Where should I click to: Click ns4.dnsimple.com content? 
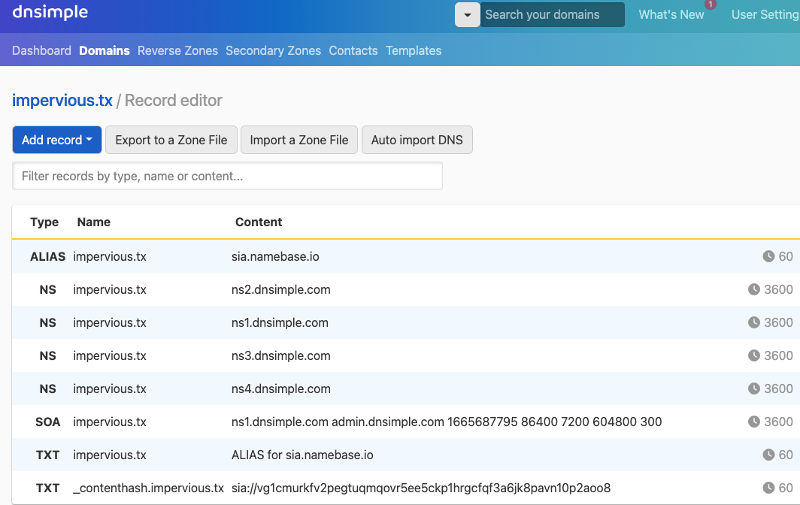[x=281, y=389]
